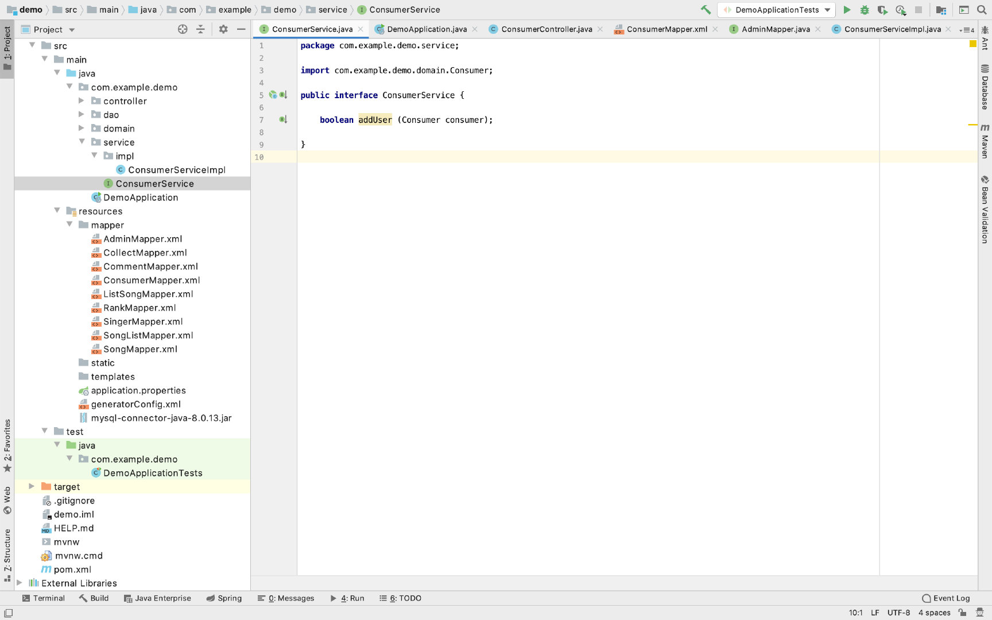The width and height of the screenshot is (992, 620).
Task: Click the green Run button in toolbar
Action: coord(847,10)
